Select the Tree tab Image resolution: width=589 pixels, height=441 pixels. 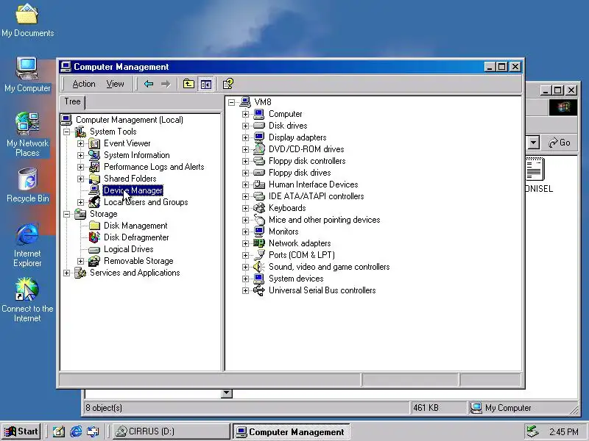point(72,101)
